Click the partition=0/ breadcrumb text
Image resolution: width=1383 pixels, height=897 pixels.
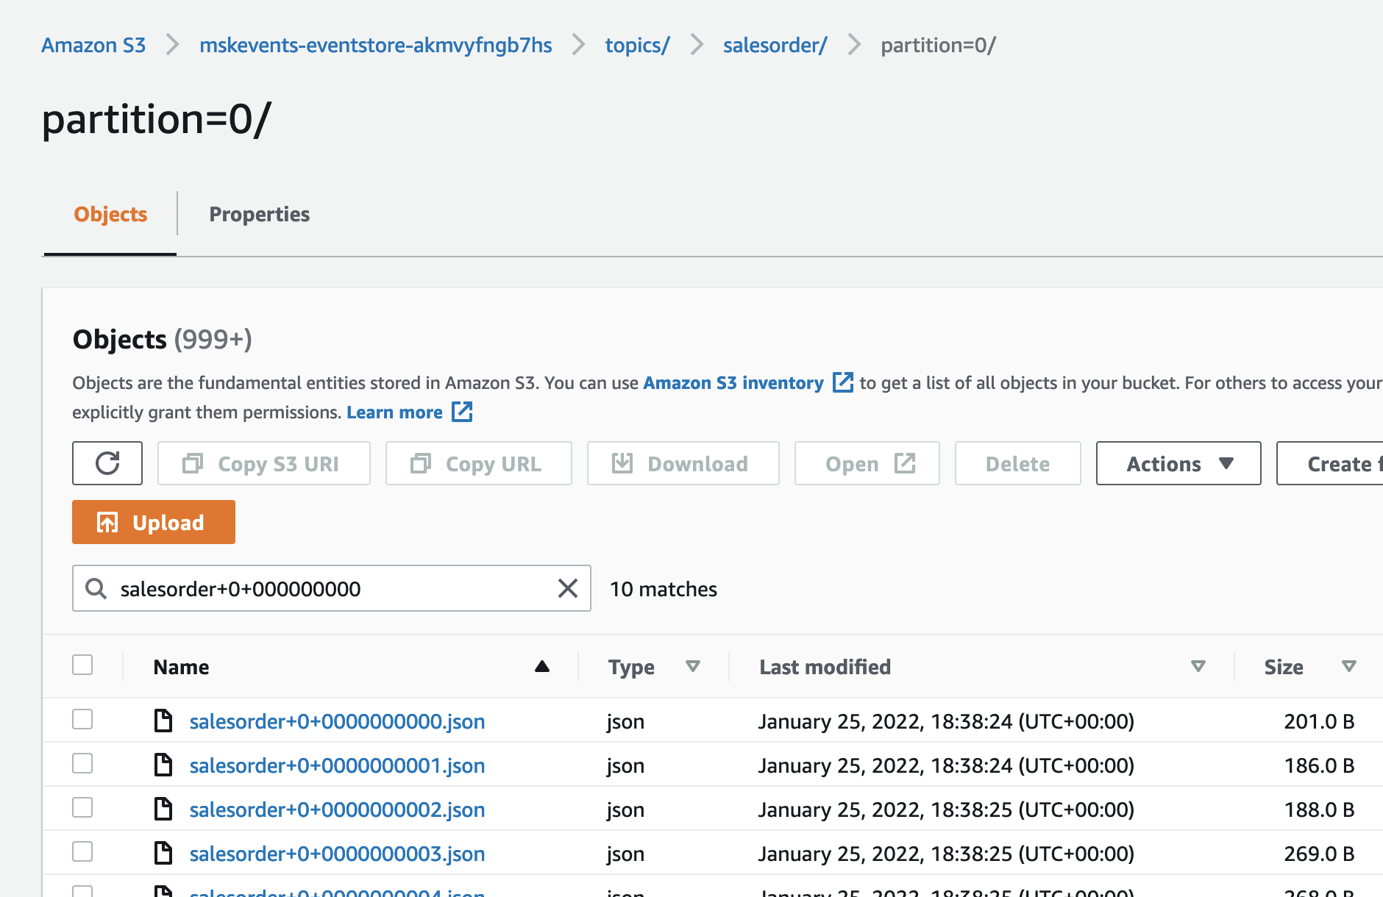(938, 45)
